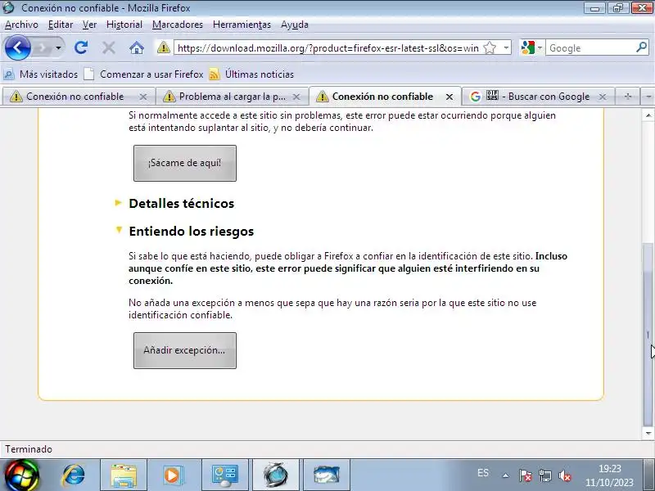The height and width of the screenshot is (491, 655).
Task: Click the ¡Sácame de aquí! button
Action: point(185,163)
